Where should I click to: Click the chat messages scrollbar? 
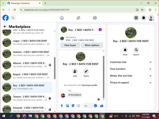pos(104,77)
